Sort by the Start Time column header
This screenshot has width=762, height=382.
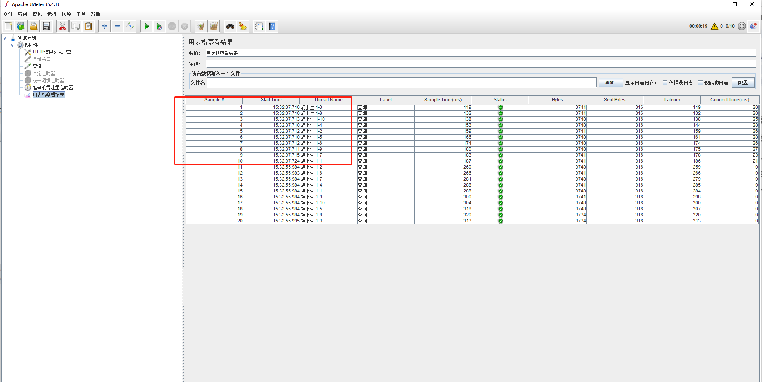tap(271, 100)
